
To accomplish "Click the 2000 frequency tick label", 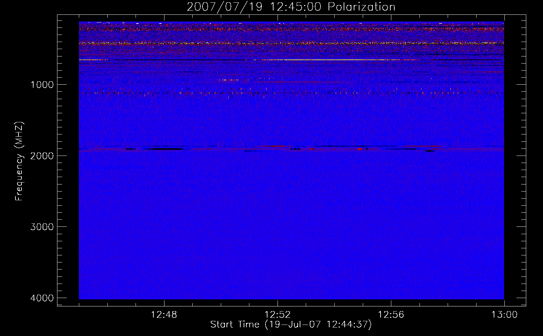I will point(42,156).
